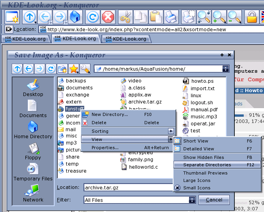Image resolution: width=264 pixels, height=212 pixels.
Task: Select the file howto.ps
Action: coord(198,81)
